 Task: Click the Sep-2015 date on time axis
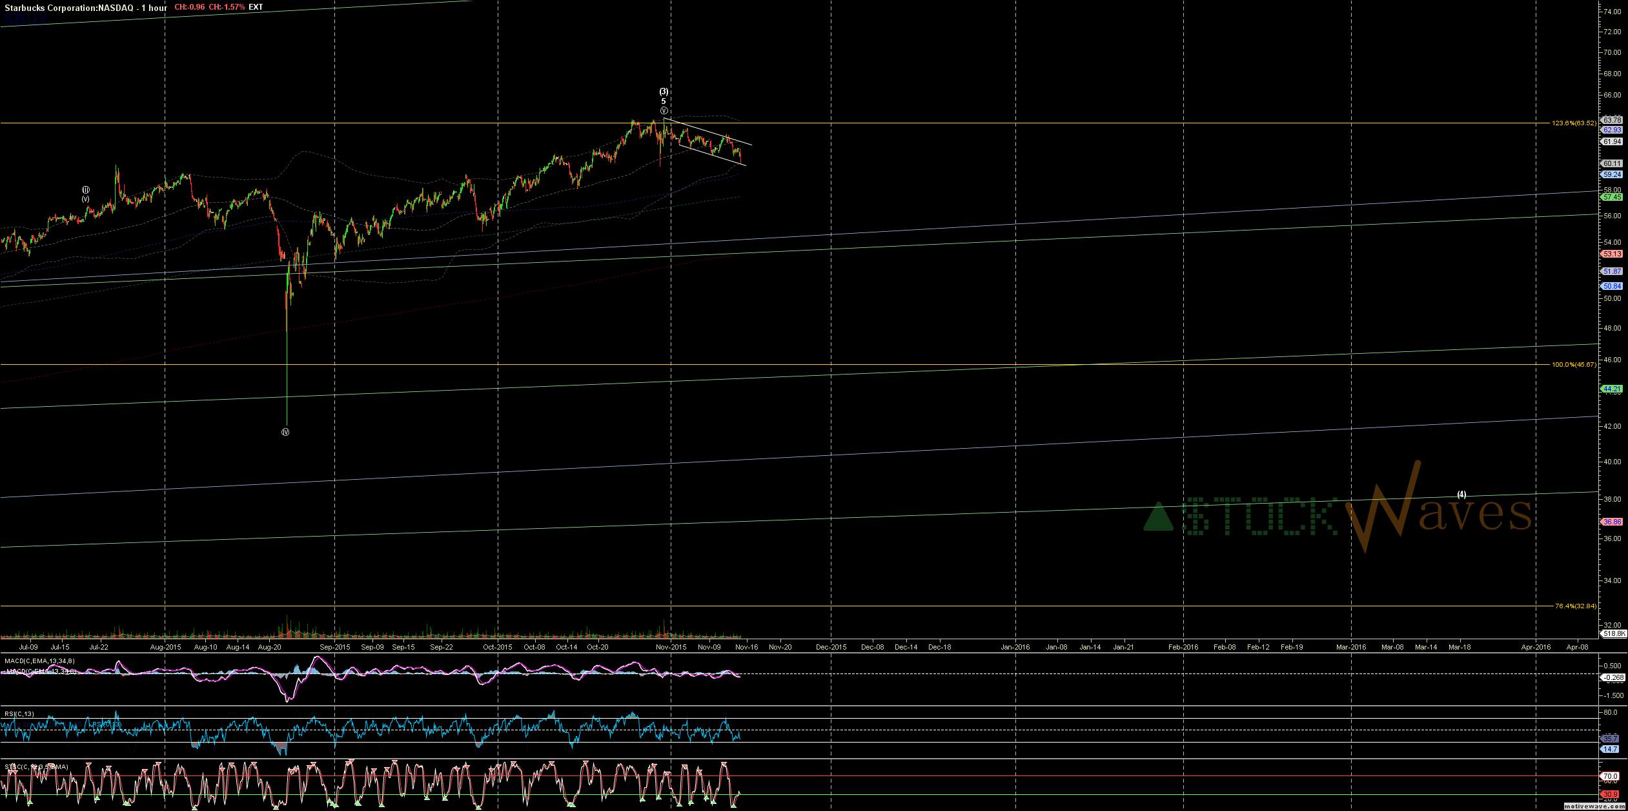335,647
